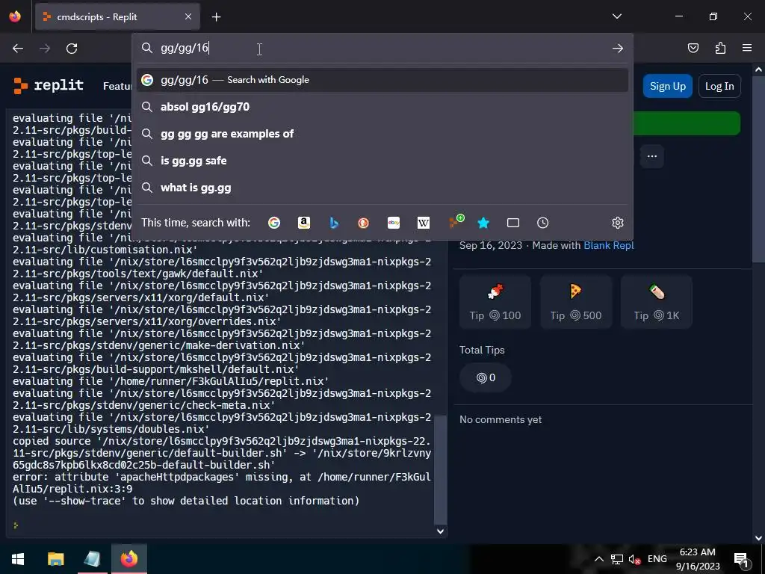
Task: Open the volume muted tray icon
Action: pos(634,559)
